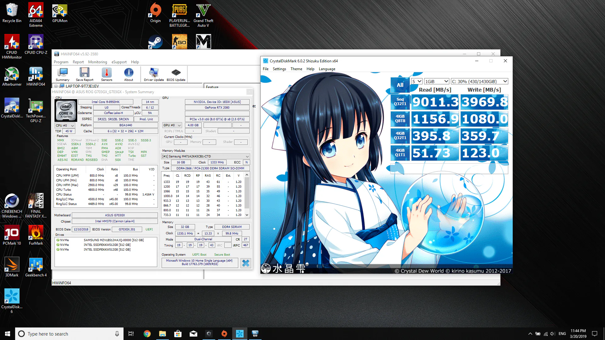The width and height of the screenshot is (605, 340).
Task: Select the CPUID CPU-Z desktop icon
Action: click(36, 44)
